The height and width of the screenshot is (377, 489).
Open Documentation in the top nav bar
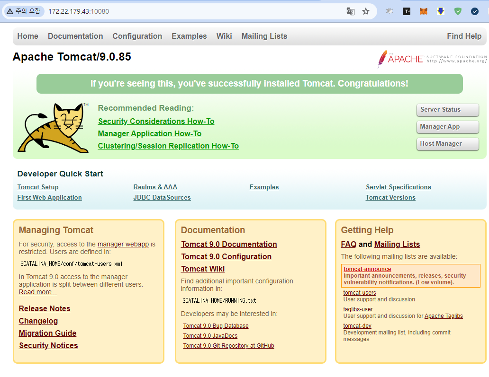[75, 36]
